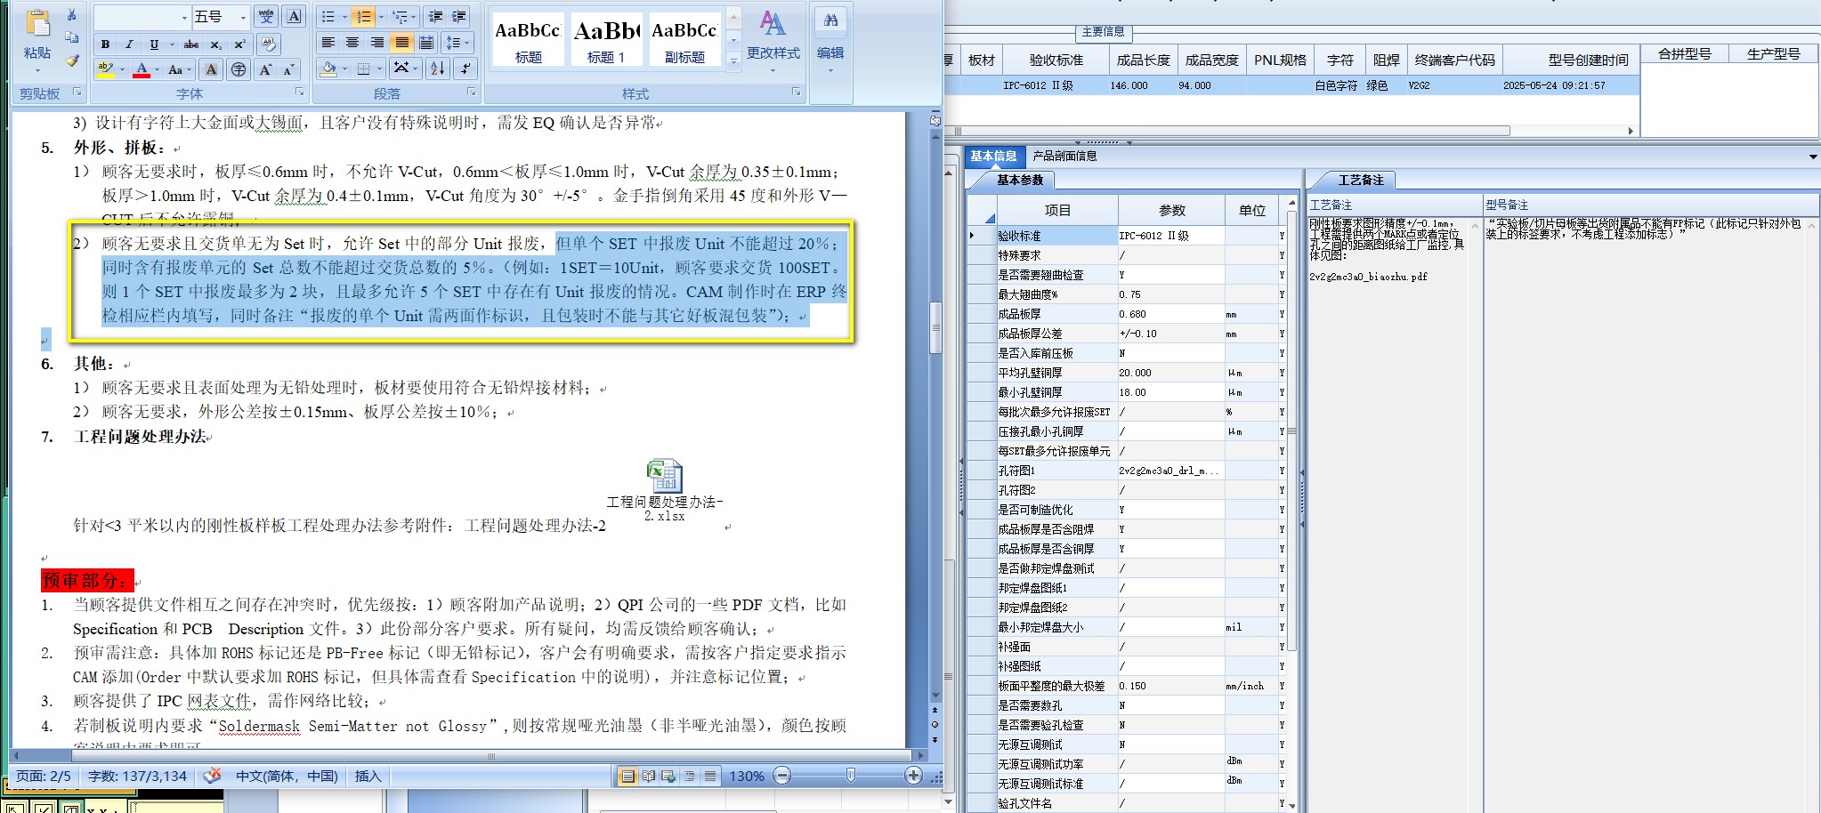Open the highlight color dropdown arrow
Image resolution: width=1821 pixels, height=813 pixels.
(x=123, y=69)
